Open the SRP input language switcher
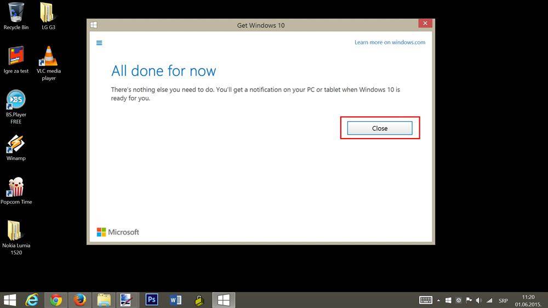 503,300
